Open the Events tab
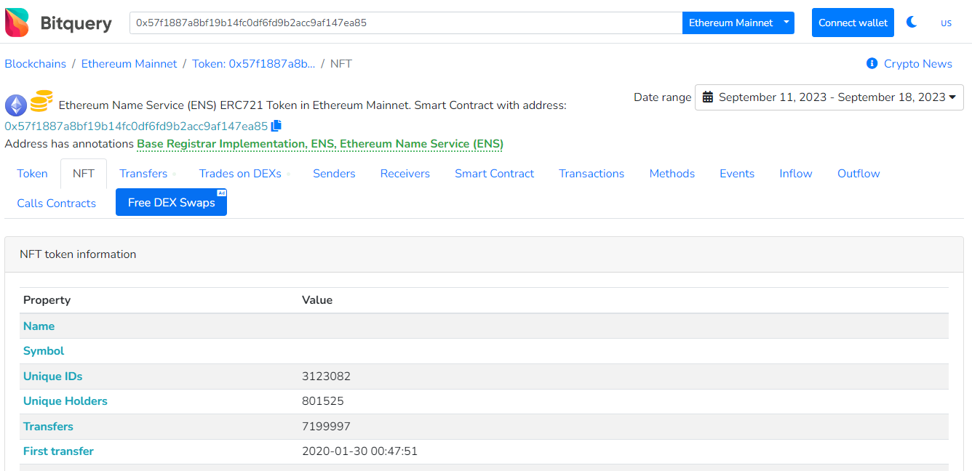 (737, 173)
